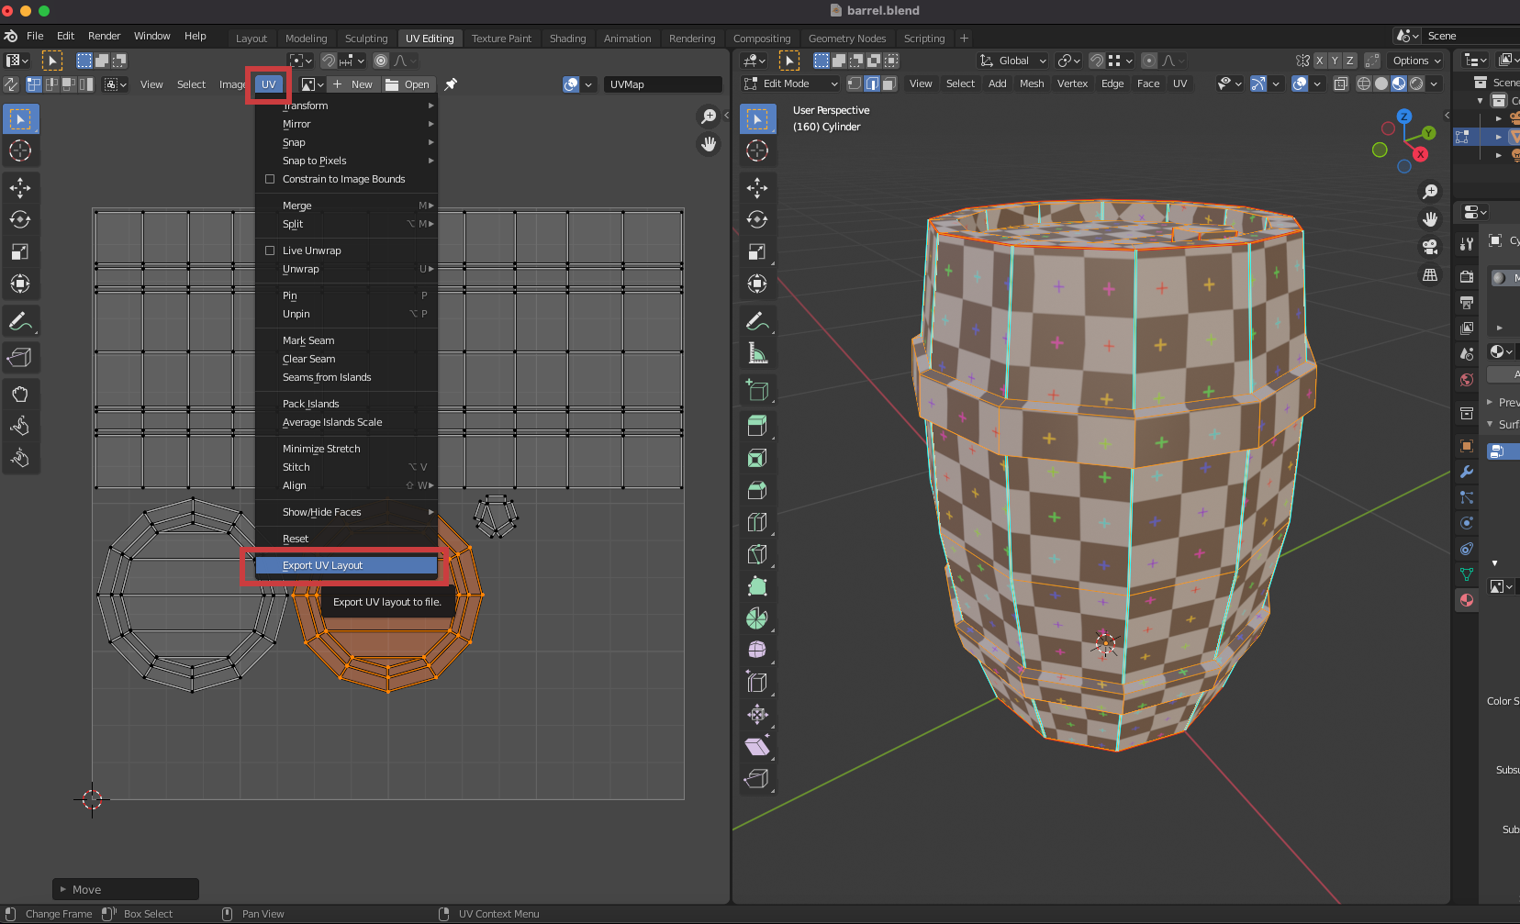The image size is (1520, 924).
Task: Select the Grab tool in UV editor
Action: (20, 395)
